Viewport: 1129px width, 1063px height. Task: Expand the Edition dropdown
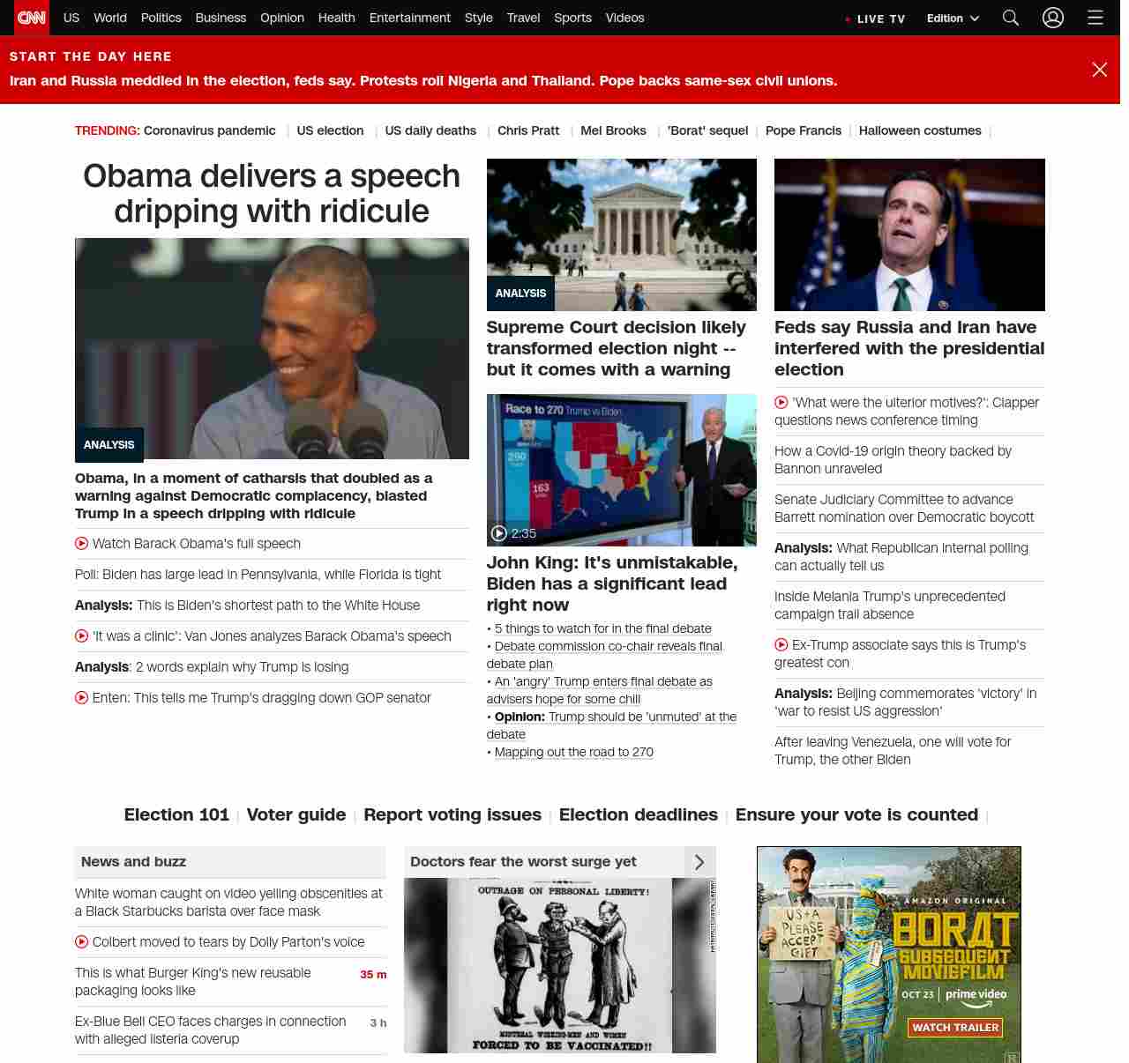pos(953,18)
